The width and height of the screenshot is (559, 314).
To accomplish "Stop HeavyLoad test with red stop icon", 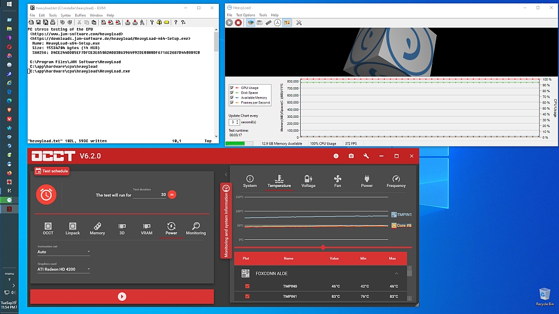I will 238,23.
